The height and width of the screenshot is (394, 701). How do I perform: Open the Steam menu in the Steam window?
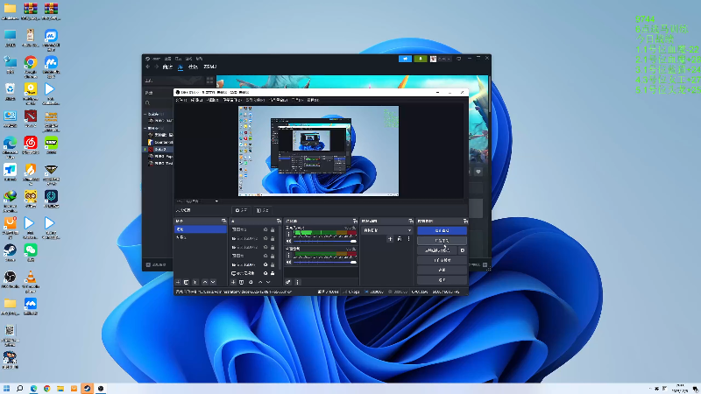[155, 59]
